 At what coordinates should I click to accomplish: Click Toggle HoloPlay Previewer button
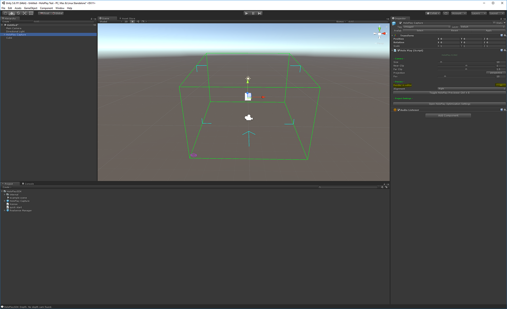coord(449,93)
